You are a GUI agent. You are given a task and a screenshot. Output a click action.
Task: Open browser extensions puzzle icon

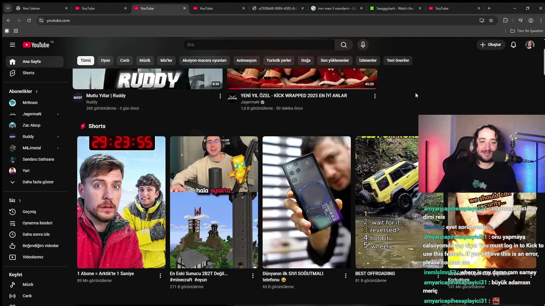coord(505,20)
